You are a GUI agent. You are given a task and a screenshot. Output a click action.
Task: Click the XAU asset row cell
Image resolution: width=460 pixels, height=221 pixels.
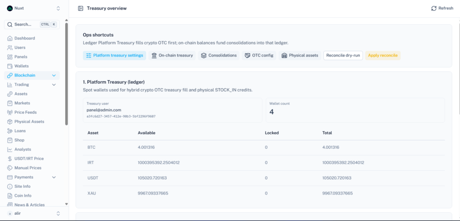coord(92,193)
